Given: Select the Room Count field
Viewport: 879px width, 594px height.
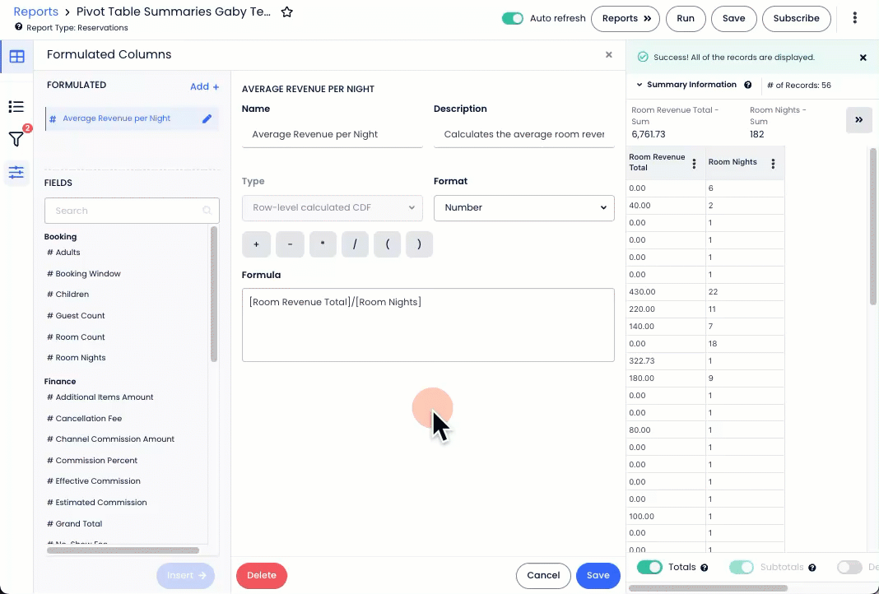Looking at the screenshot, I should tap(76, 336).
